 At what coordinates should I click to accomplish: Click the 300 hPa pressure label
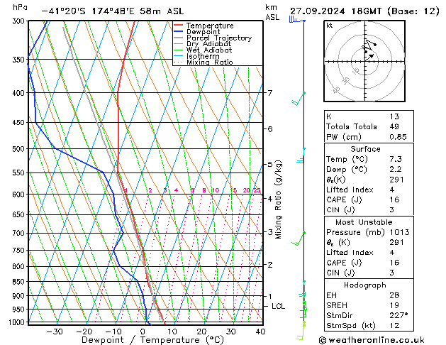pos(18,21)
